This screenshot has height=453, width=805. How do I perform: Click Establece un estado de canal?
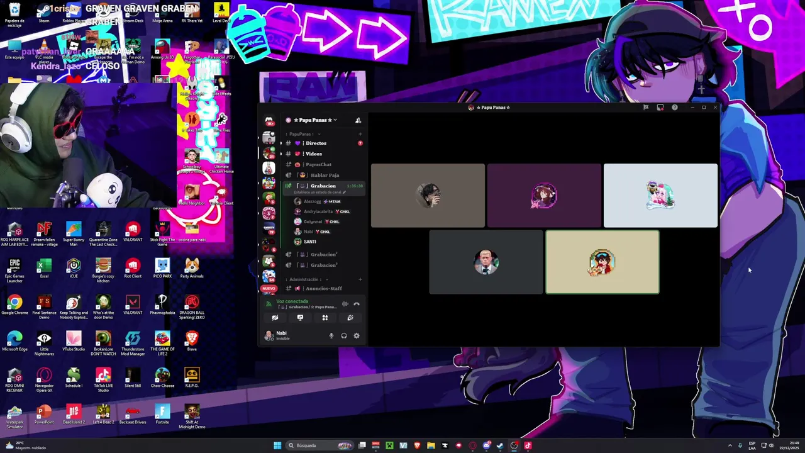pyautogui.click(x=319, y=192)
